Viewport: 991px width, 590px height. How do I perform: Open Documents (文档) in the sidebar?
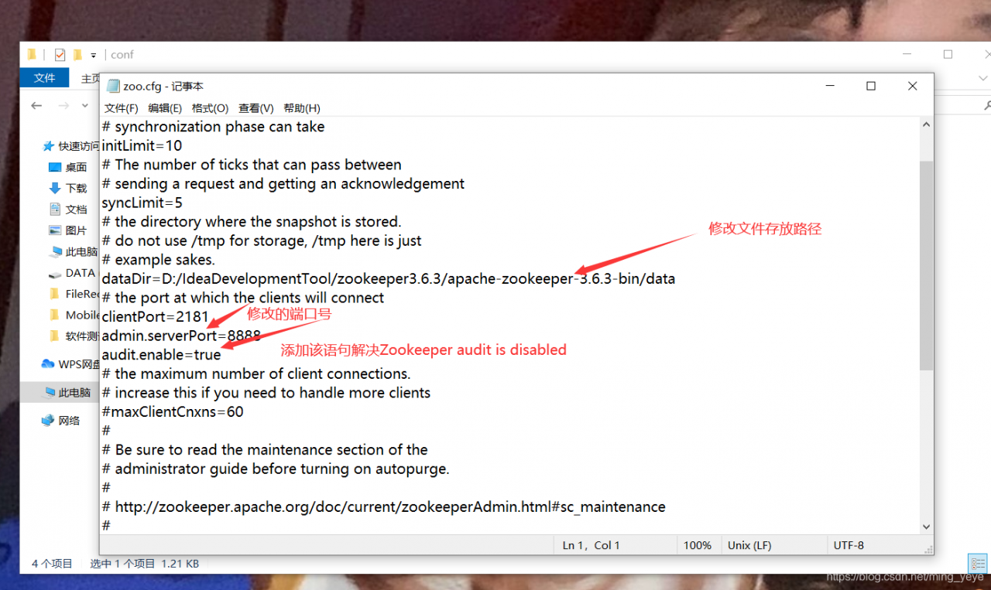pyautogui.click(x=75, y=210)
